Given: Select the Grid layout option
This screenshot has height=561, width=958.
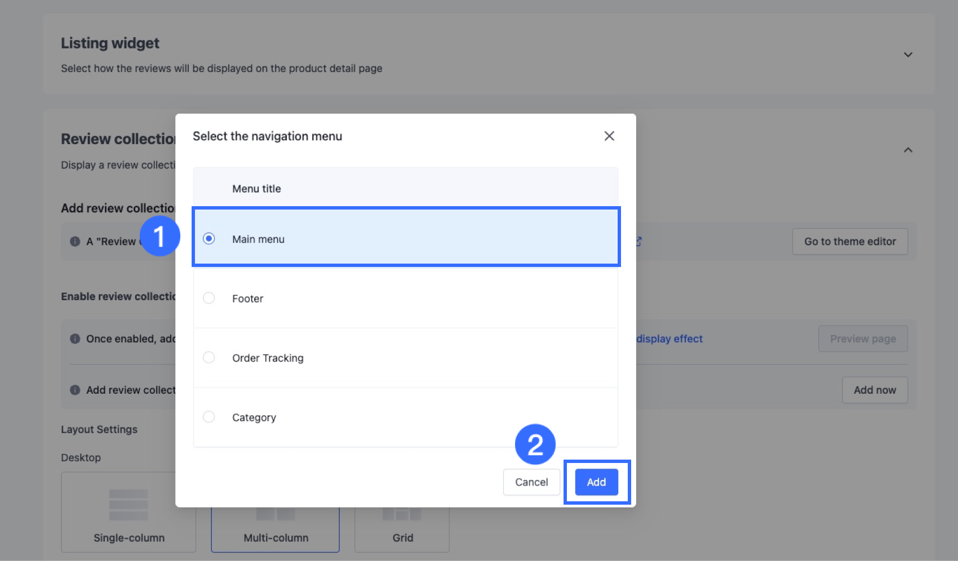Looking at the screenshot, I should [x=402, y=529].
